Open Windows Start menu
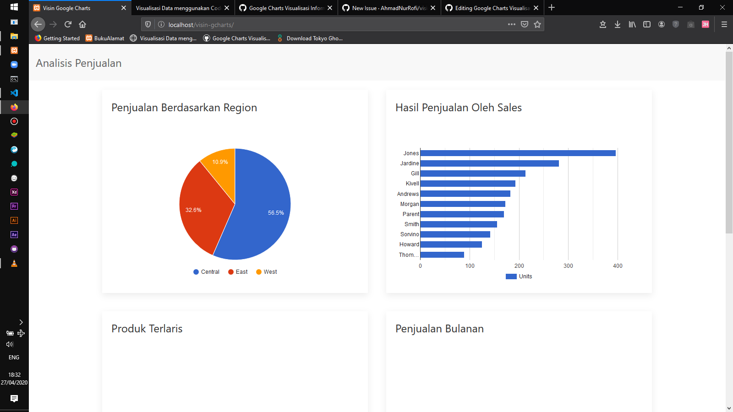The height and width of the screenshot is (412, 733). [14, 7]
